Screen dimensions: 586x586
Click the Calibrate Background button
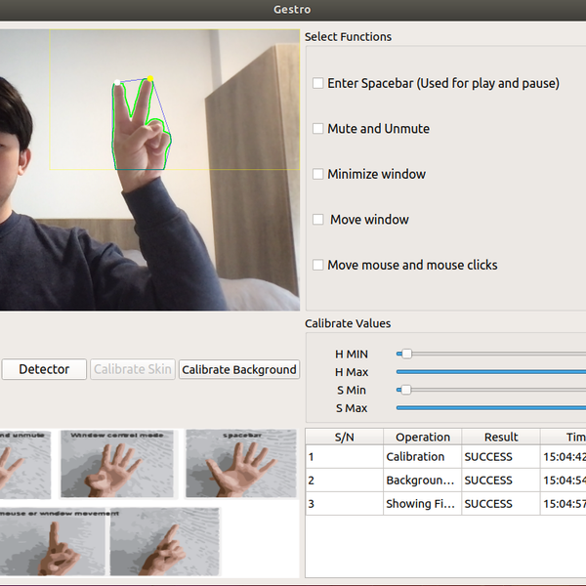[x=239, y=370]
